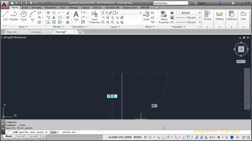Click the Insert block tool
This screenshot has width=252, height=141.
coord(146,16)
